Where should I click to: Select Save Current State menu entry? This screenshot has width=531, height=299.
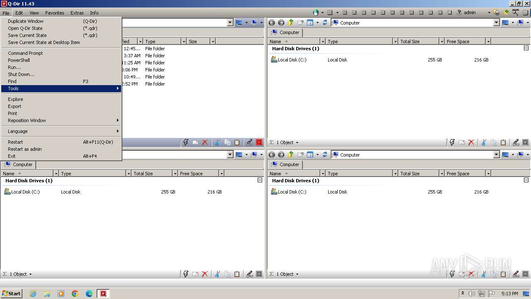tap(61, 35)
